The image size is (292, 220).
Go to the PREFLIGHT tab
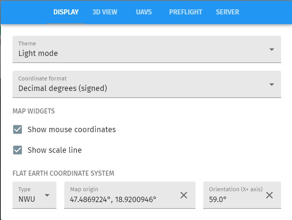pos(185,12)
